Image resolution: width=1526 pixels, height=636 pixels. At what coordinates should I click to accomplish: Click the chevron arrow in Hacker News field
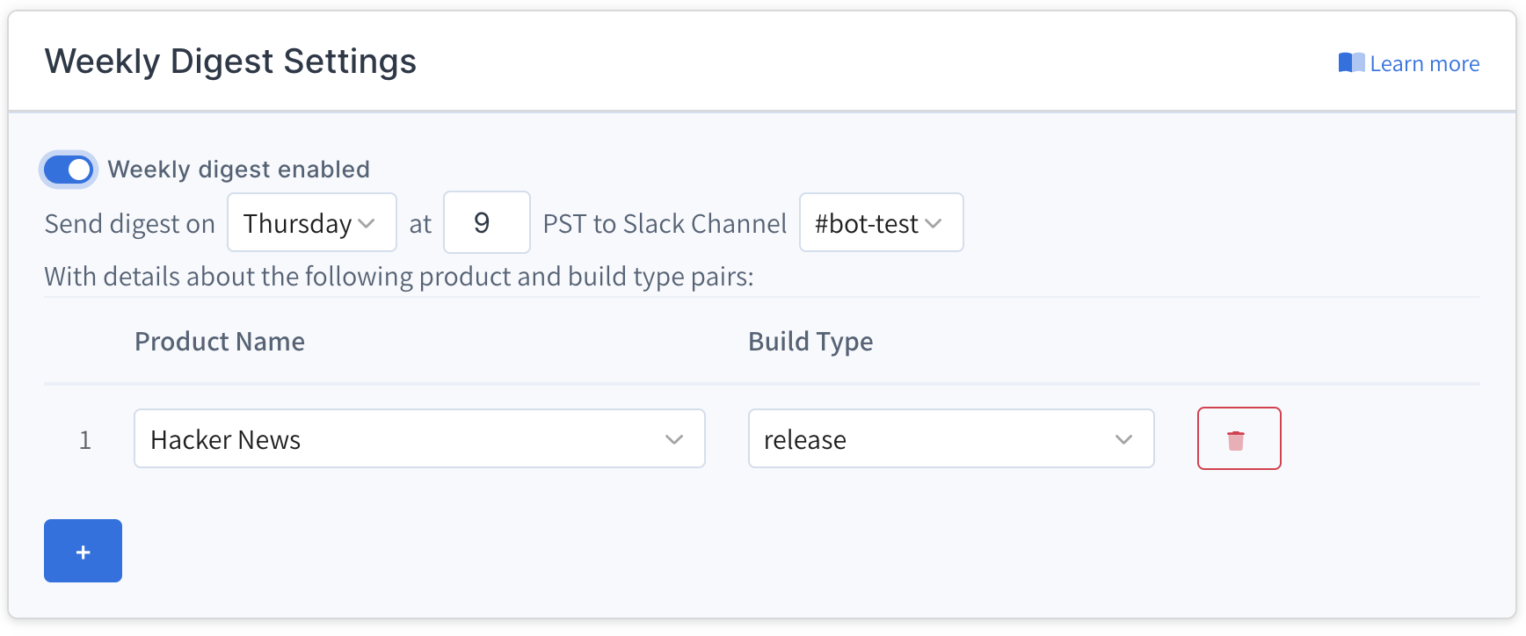(x=674, y=439)
